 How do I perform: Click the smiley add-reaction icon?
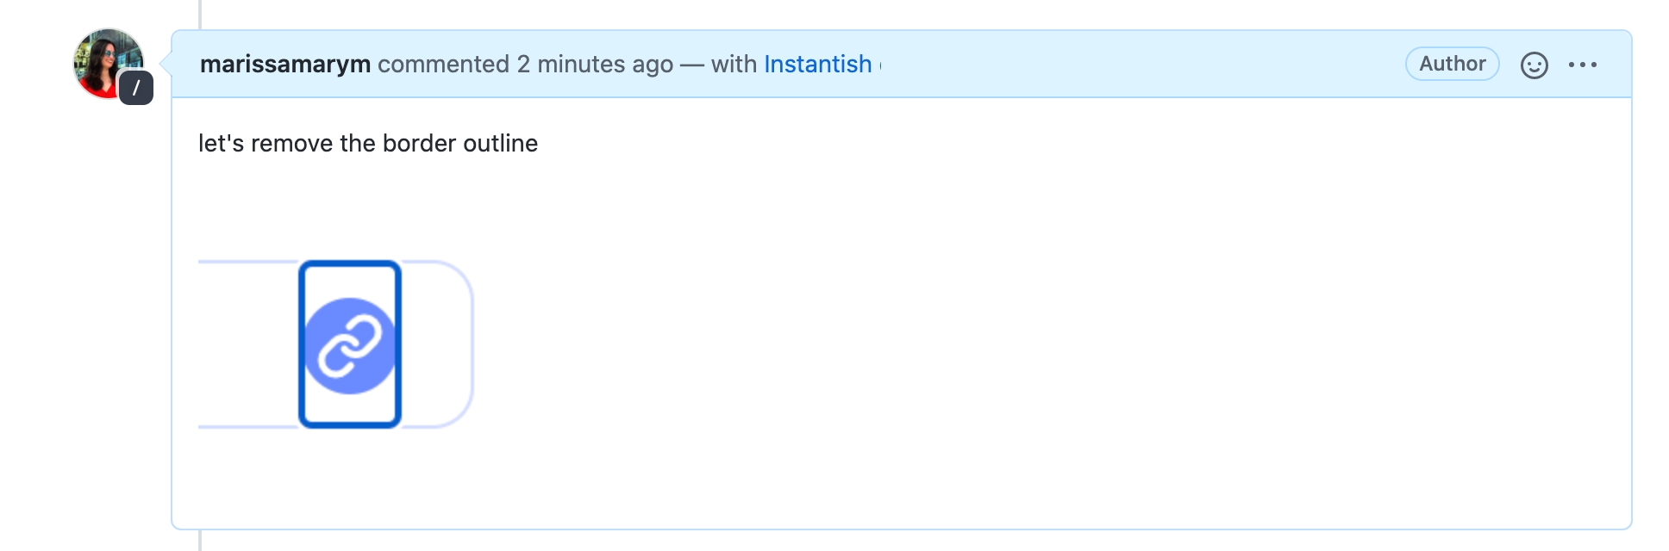1534,65
